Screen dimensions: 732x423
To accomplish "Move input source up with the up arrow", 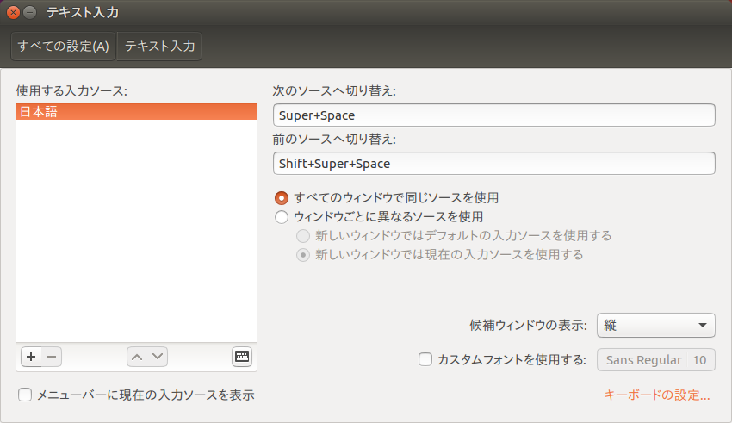I will click(138, 356).
